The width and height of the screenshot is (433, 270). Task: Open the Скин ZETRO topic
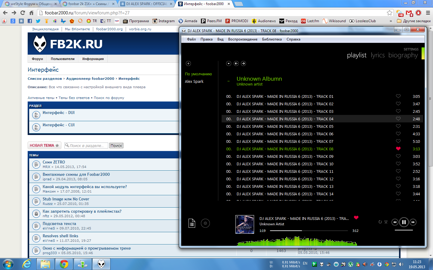pyautogui.click(x=54, y=162)
